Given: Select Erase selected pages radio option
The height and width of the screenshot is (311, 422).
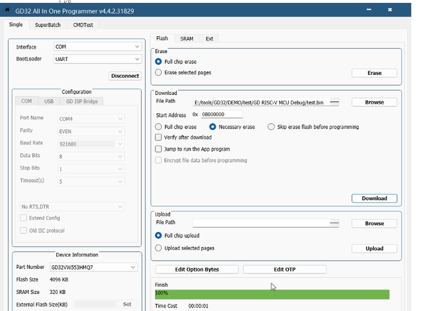Looking at the screenshot, I should coord(158,73).
